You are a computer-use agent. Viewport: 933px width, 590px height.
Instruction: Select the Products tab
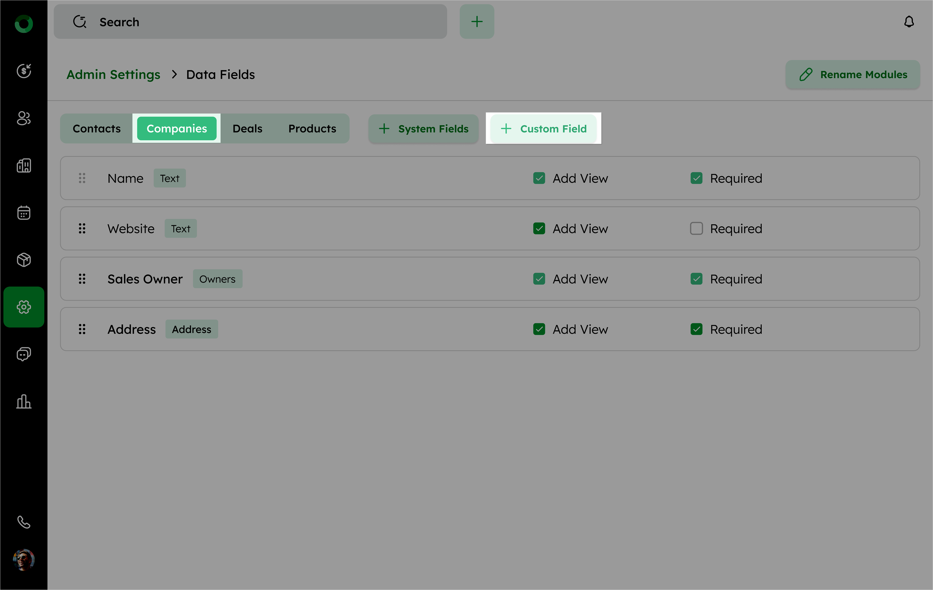312,129
